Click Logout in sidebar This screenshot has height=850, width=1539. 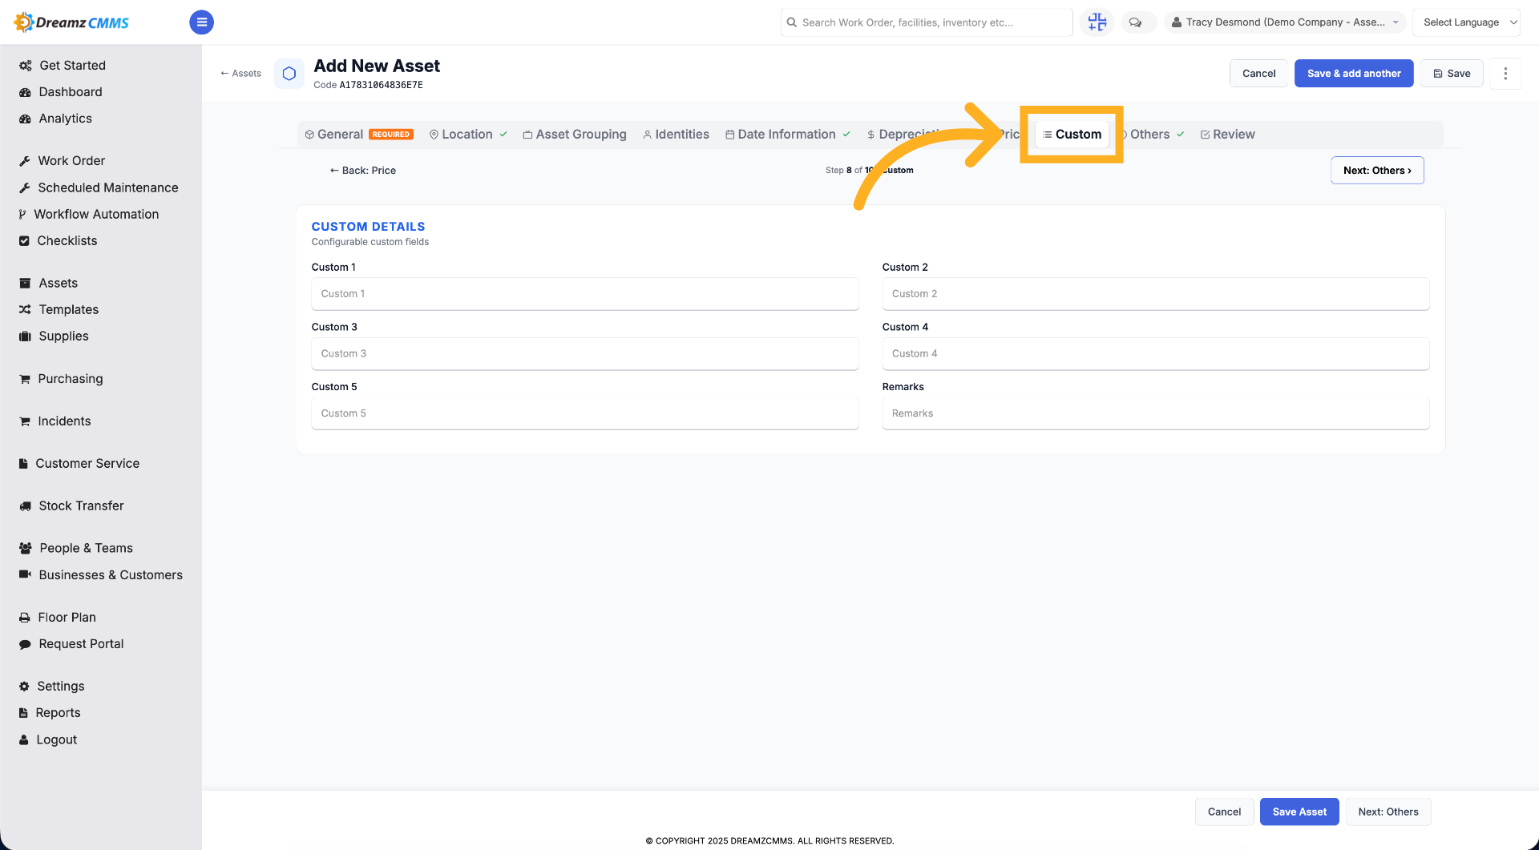point(48,739)
